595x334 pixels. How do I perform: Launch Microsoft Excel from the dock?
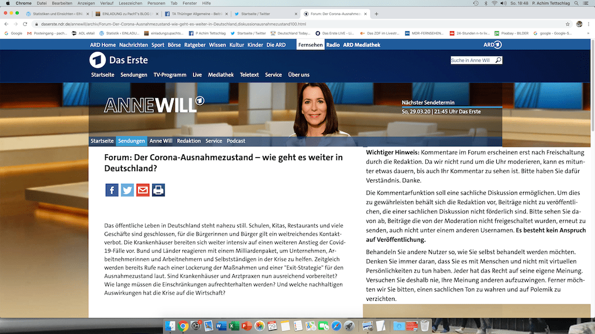tap(232, 326)
